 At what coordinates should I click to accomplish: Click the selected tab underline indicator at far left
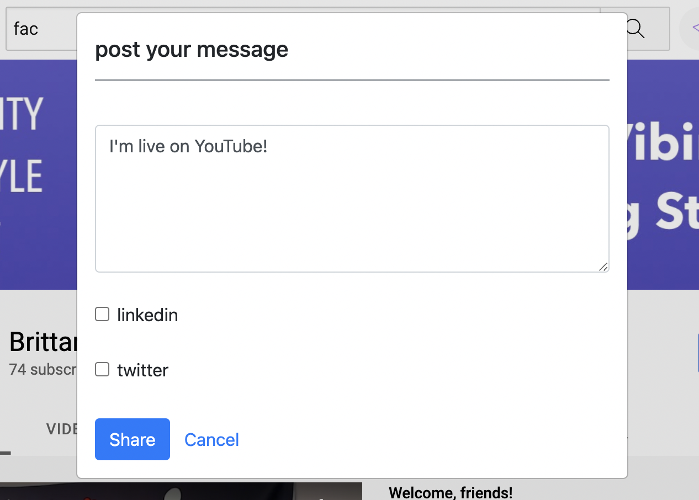tap(6, 453)
